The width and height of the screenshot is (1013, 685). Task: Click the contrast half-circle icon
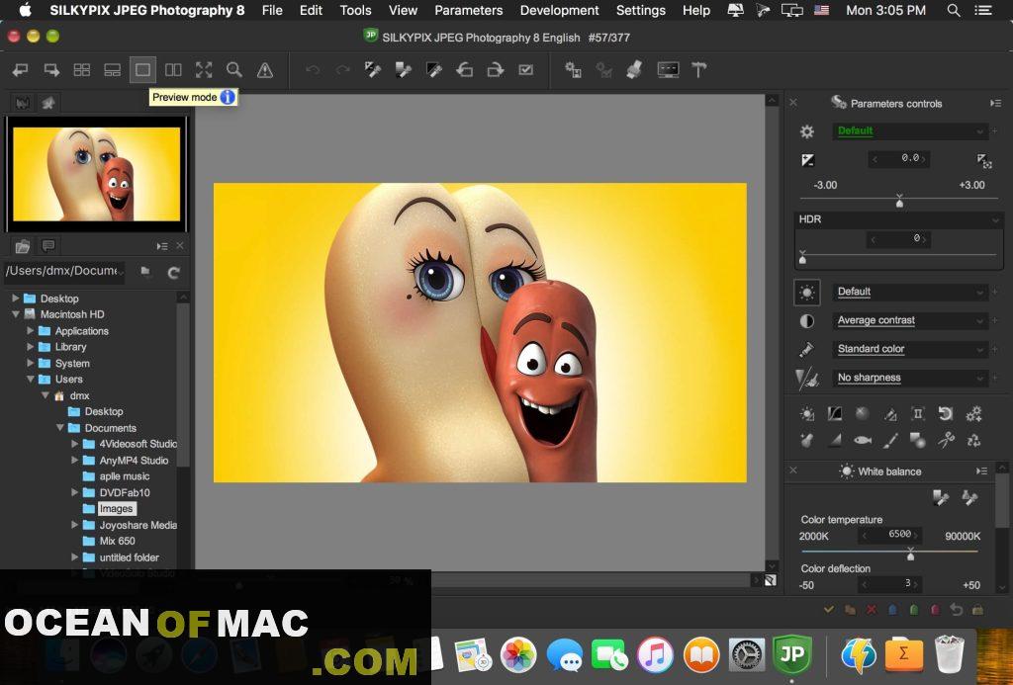(807, 321)
